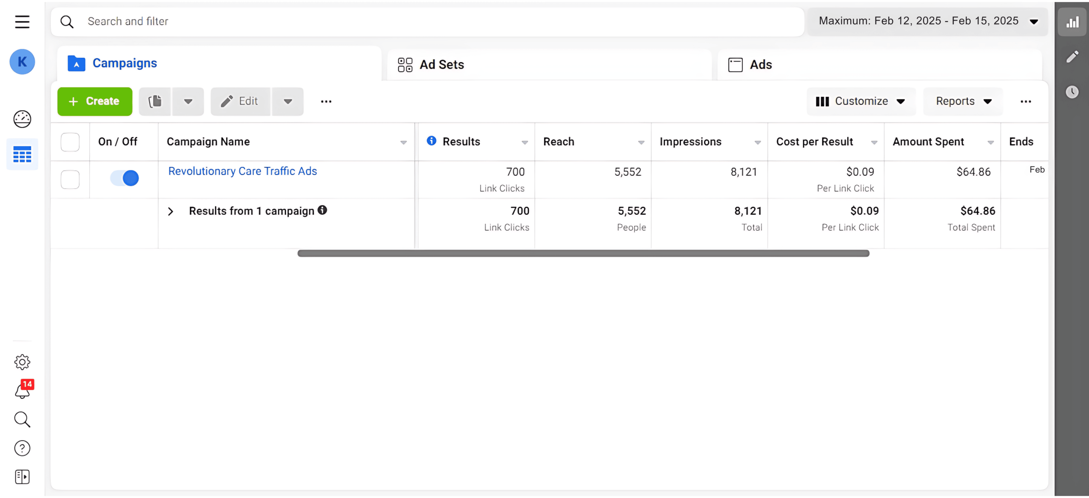Click the horizontal table scrollbar
1089x498 pixels.
click(x=583, y=253)
